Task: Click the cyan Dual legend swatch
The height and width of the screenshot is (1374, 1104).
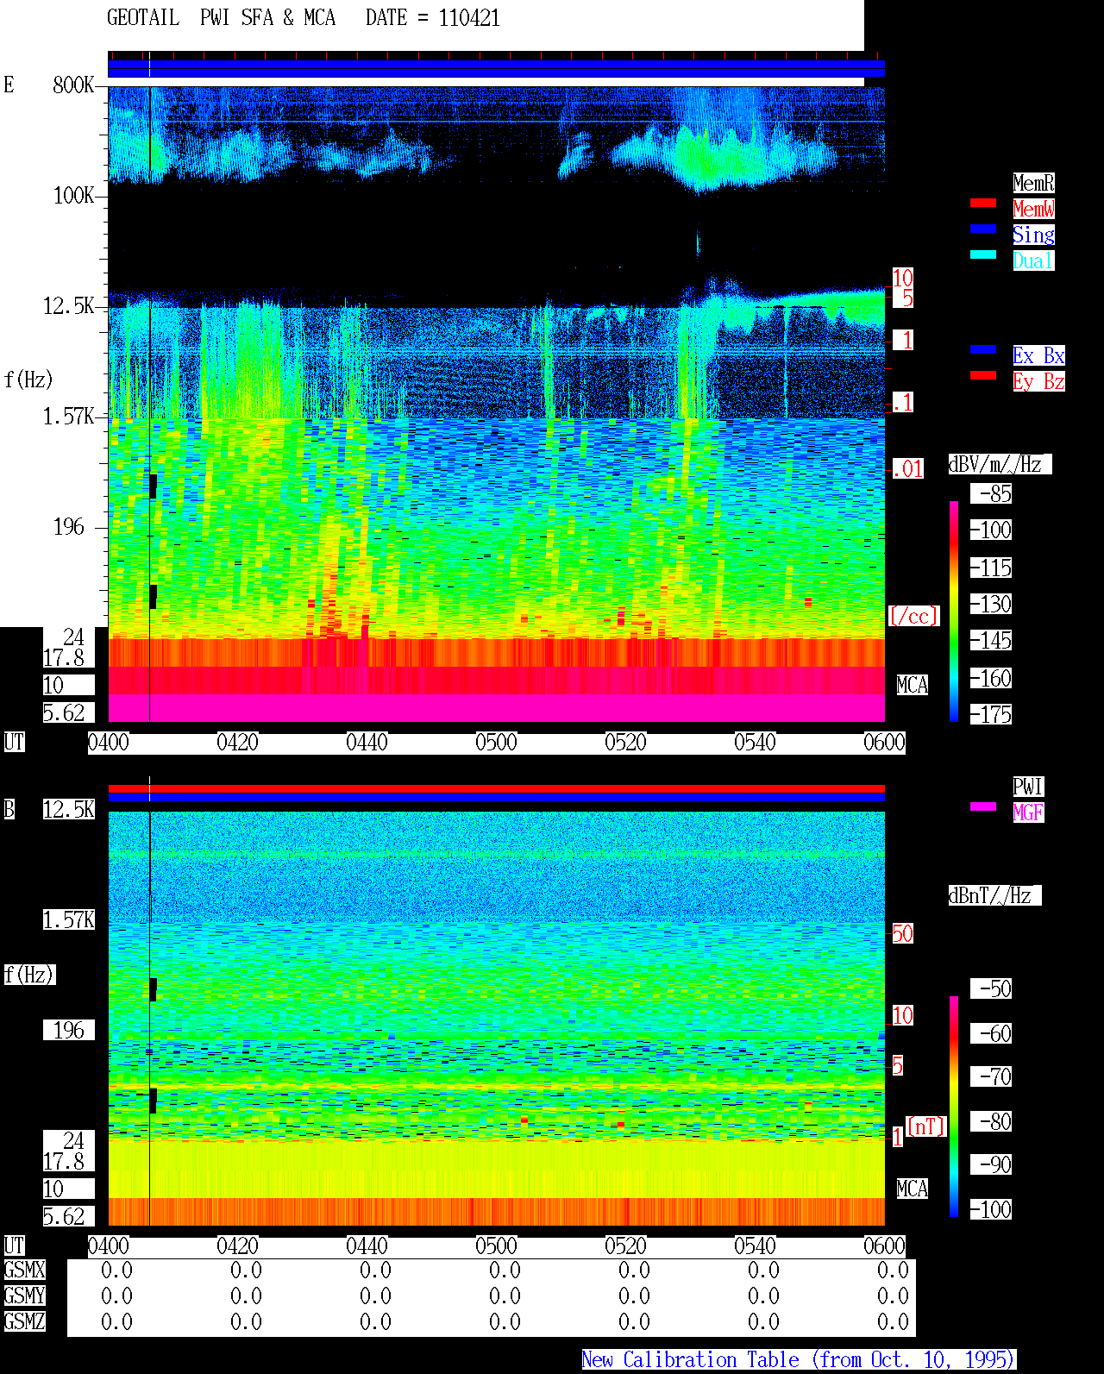Action: [x=983, y=254]
